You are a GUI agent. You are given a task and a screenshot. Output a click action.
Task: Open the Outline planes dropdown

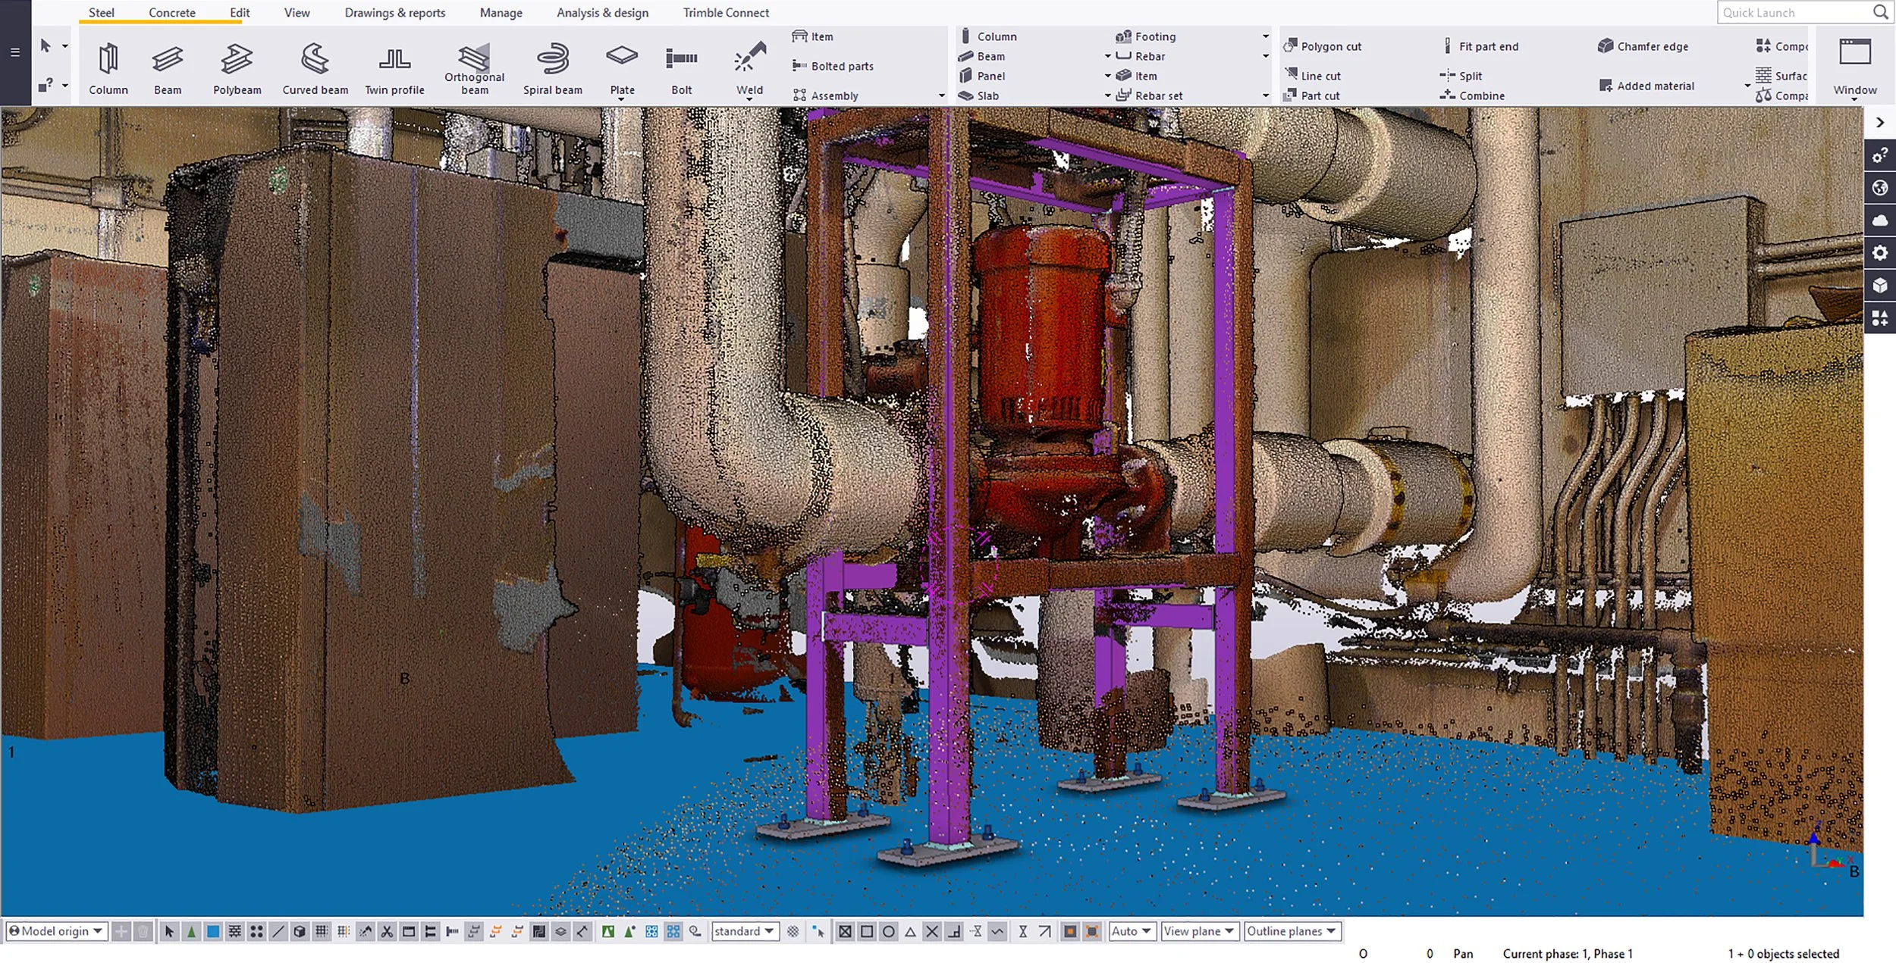pos(1292,930)
